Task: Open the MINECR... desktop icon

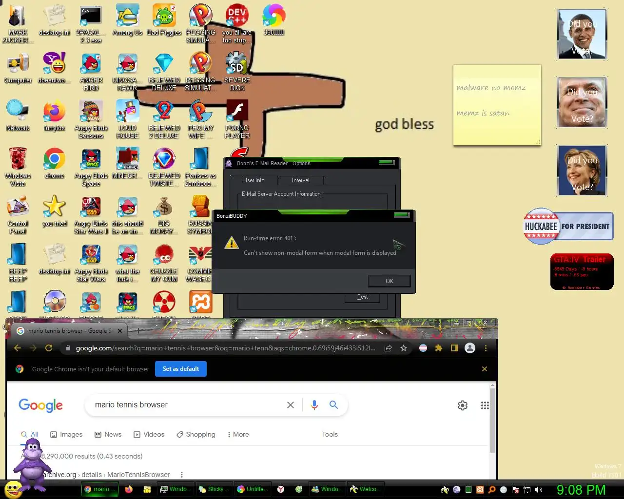Action: 128,164
